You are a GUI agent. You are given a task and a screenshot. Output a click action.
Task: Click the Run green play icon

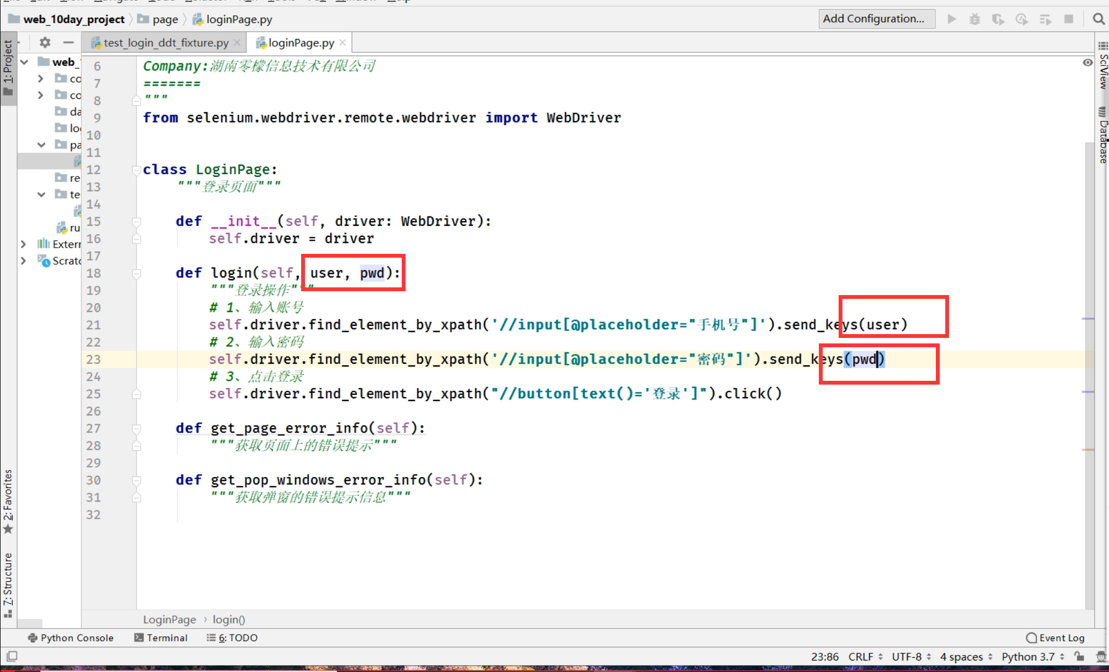click(x=952, y=19)
